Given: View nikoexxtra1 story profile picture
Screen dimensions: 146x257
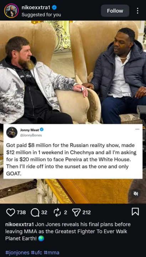Looking at the screenshot, I should pyautogui.click(x=11, y=11).
